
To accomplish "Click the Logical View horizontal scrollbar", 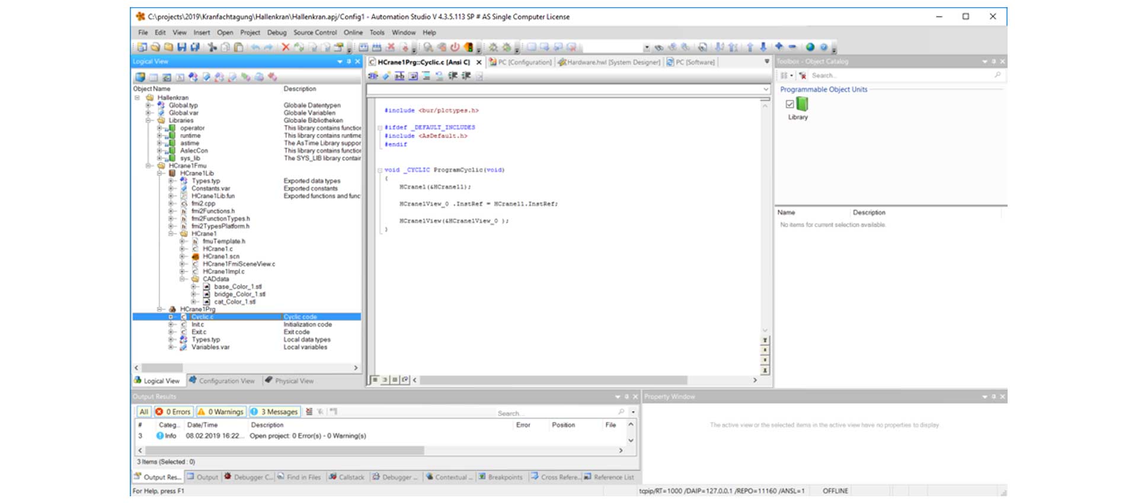I will pos(162,368).
